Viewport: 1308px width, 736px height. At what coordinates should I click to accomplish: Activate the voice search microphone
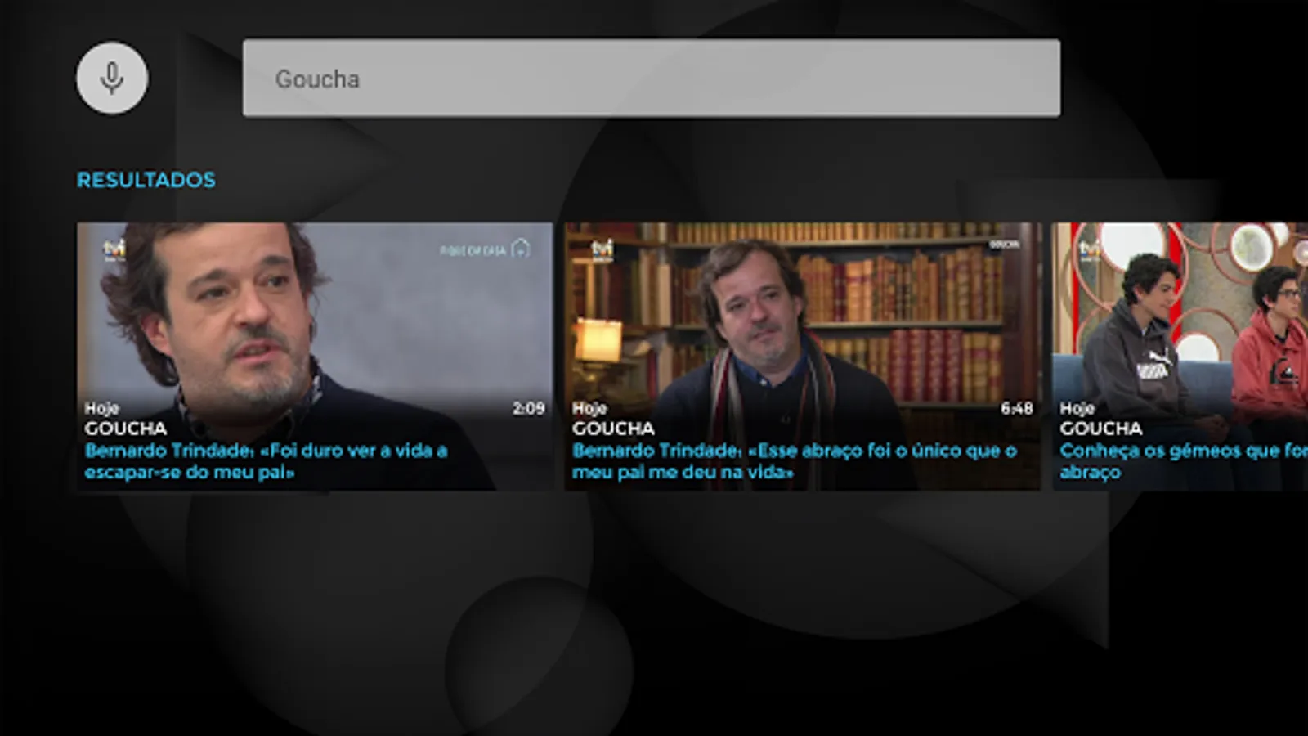click(x=112, y=78)
